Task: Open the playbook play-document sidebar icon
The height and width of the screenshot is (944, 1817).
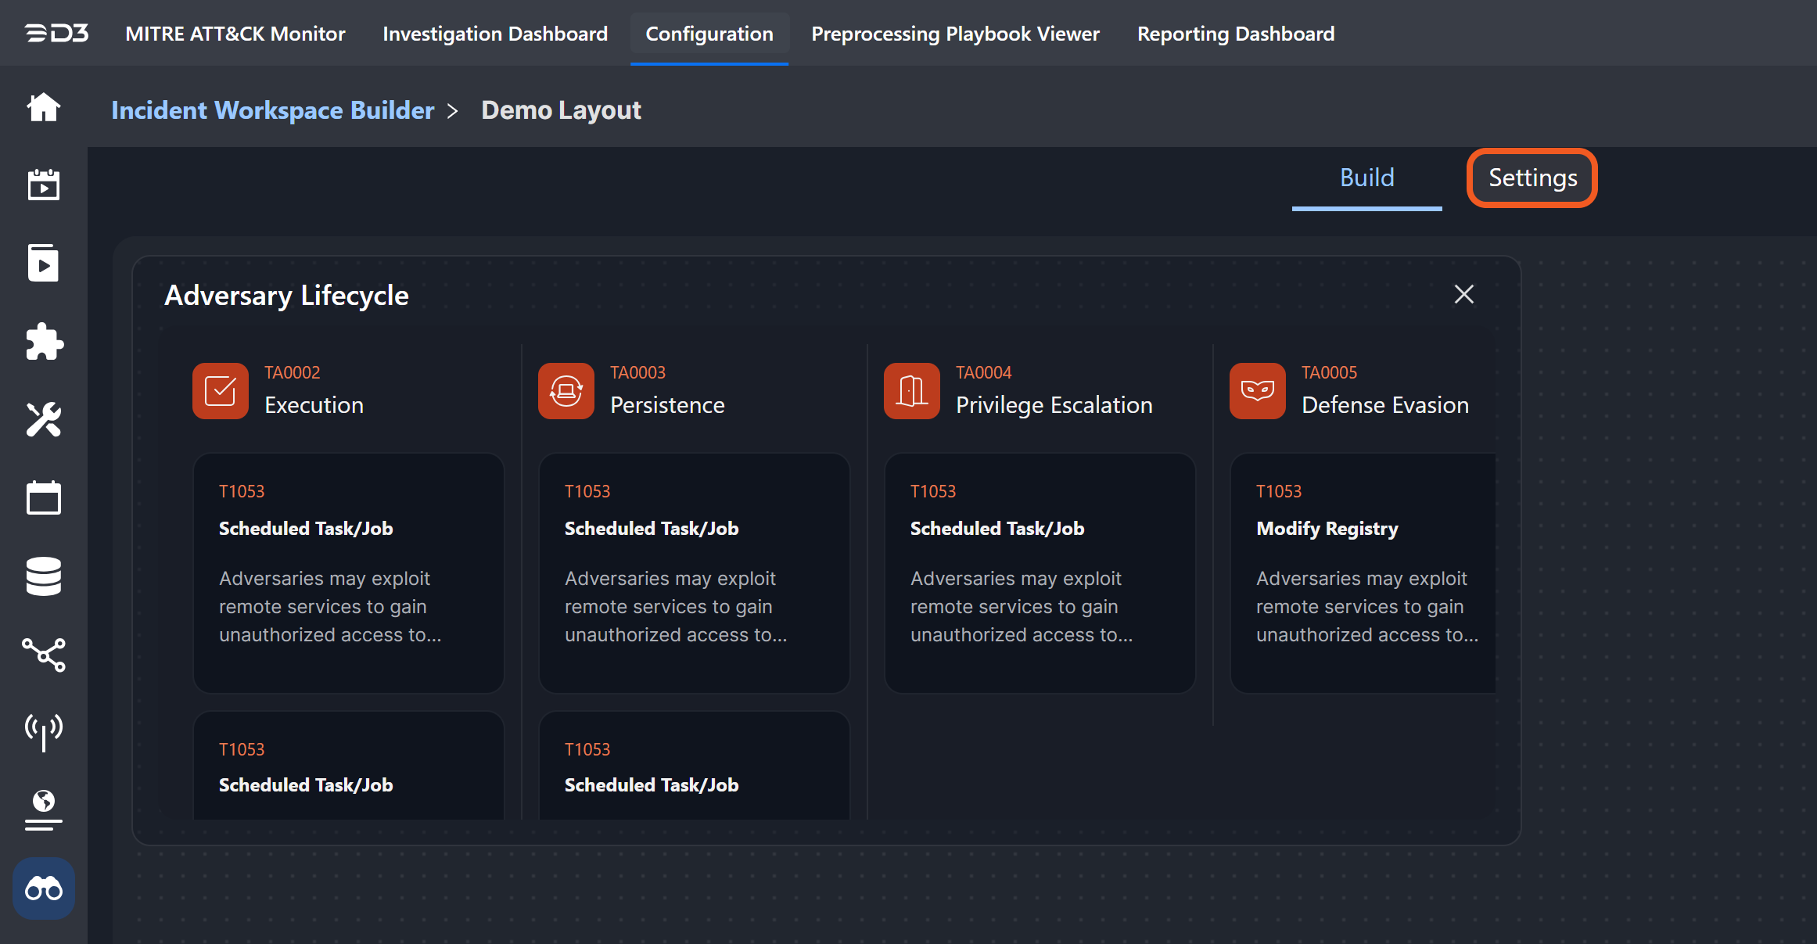Action: [x=44, y=263]
